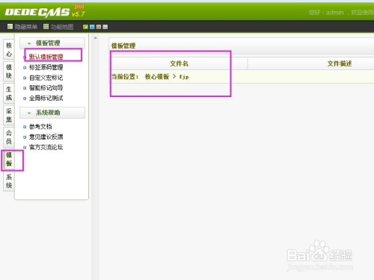Select the brown theme color swatch
This screenshot has width=374, height=280.
[x=99, y=27]
